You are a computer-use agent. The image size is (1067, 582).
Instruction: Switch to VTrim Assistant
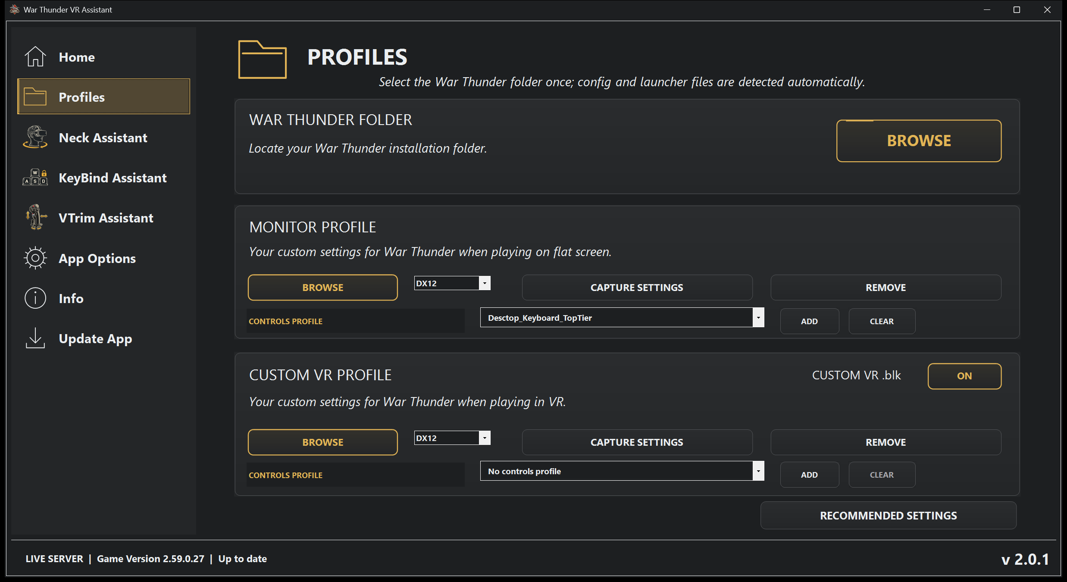103,217
